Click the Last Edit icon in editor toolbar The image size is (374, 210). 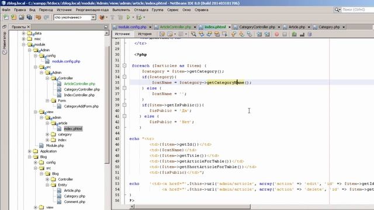(x=162, y=34)
